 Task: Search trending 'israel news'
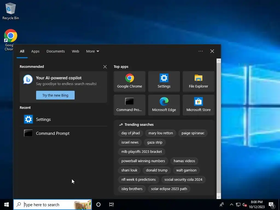point(130,142)
